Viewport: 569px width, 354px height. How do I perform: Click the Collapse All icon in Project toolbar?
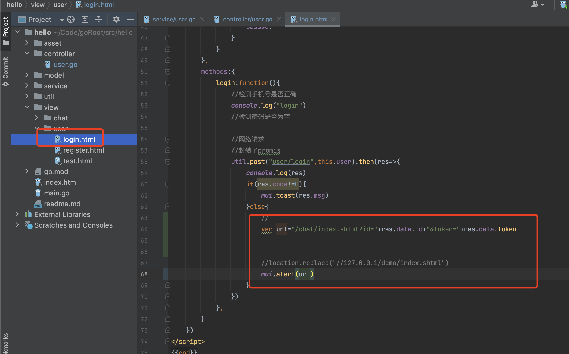[x=99, y=19]
